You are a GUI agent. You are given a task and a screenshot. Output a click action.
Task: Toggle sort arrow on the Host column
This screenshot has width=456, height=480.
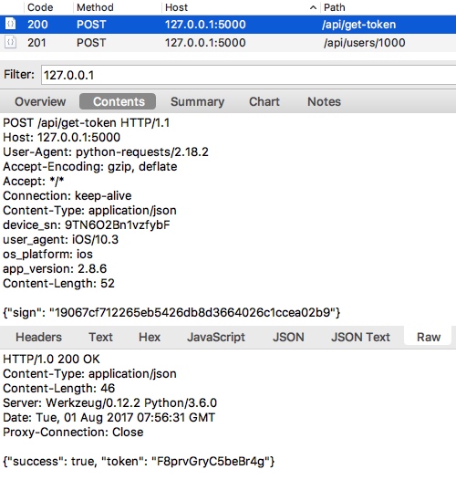313,7
